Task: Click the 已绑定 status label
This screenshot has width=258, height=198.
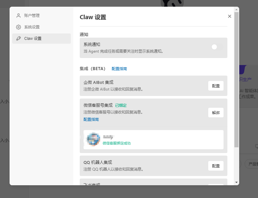Action: coord(121,106)
